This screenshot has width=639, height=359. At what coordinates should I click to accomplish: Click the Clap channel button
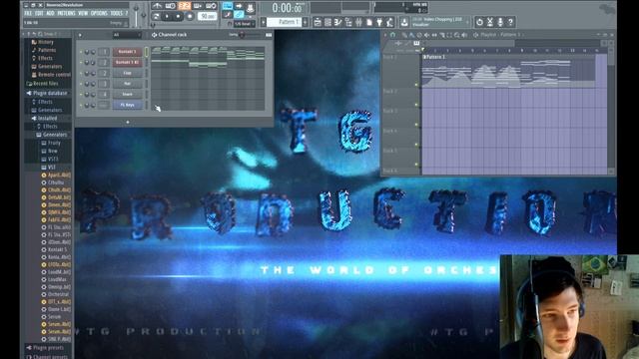[127, 73]
